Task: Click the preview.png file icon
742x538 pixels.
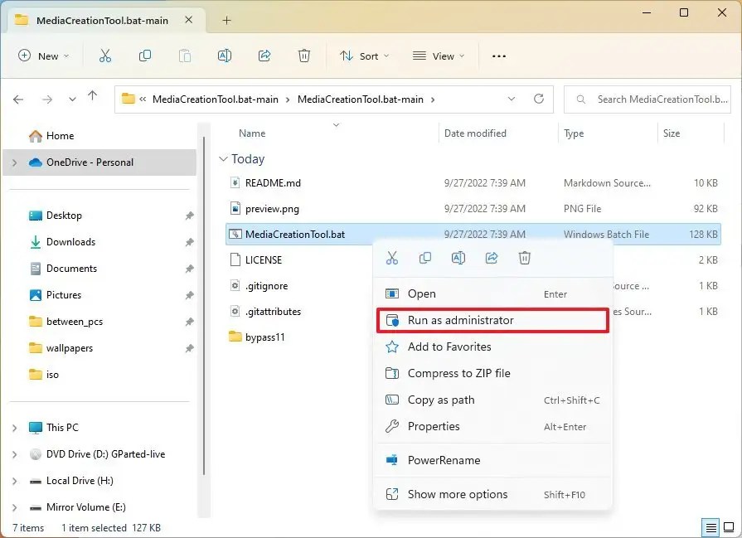Action: [x=235, y=208]
